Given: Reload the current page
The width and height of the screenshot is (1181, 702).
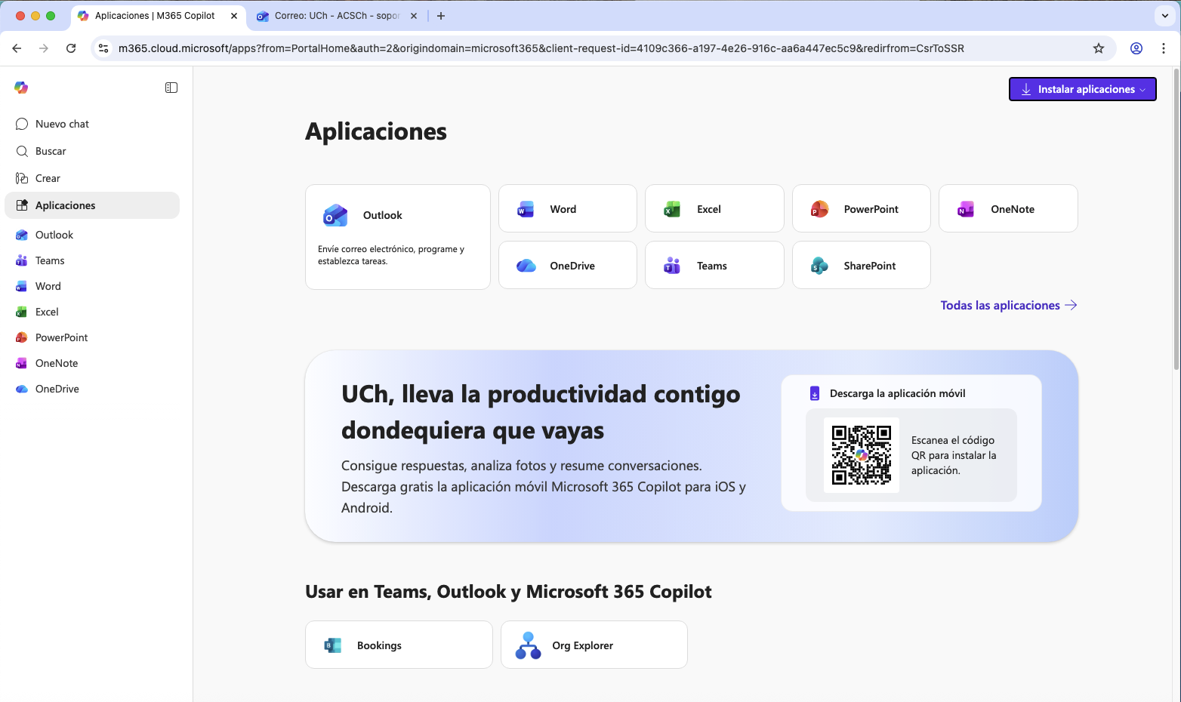Looking at the screenshot, I should [x=71, y=48].
